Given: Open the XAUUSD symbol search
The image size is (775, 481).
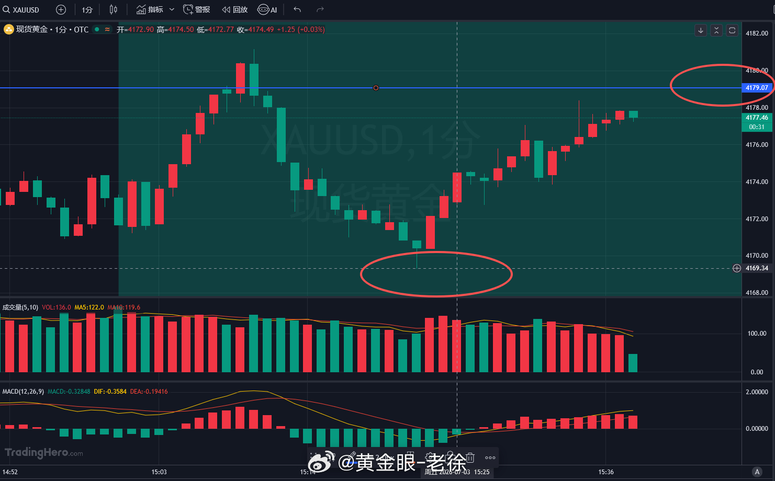Looking at the screenshot, I should click(x=21, y=9).
